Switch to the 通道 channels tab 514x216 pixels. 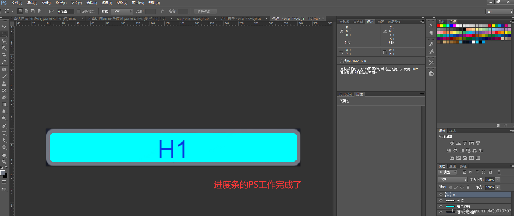tap(452, 166)
